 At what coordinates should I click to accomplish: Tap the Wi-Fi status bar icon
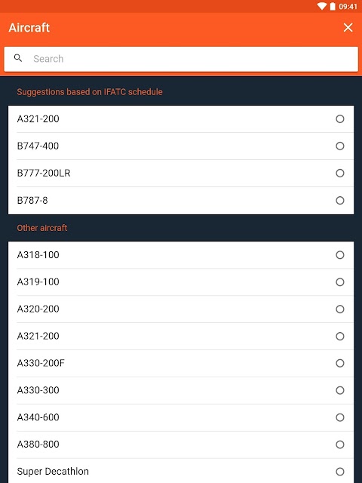click(x=322, y=6)
